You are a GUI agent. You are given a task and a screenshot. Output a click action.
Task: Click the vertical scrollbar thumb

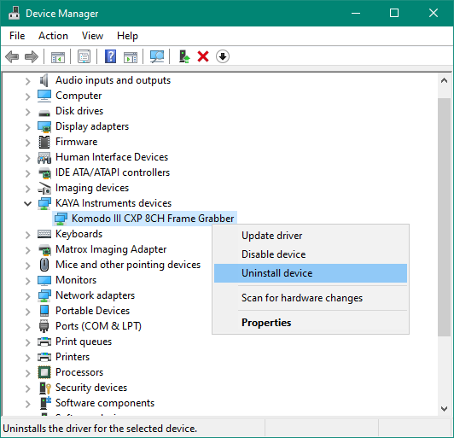click(x=444, y=217)
